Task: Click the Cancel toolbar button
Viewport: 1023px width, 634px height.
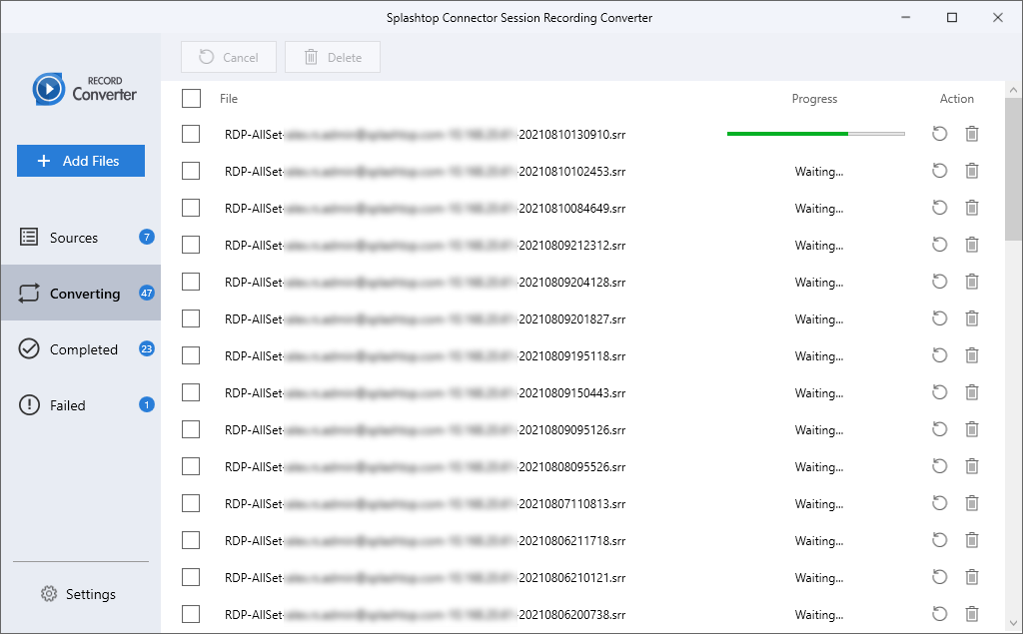Action: click(x=229, y=57)
